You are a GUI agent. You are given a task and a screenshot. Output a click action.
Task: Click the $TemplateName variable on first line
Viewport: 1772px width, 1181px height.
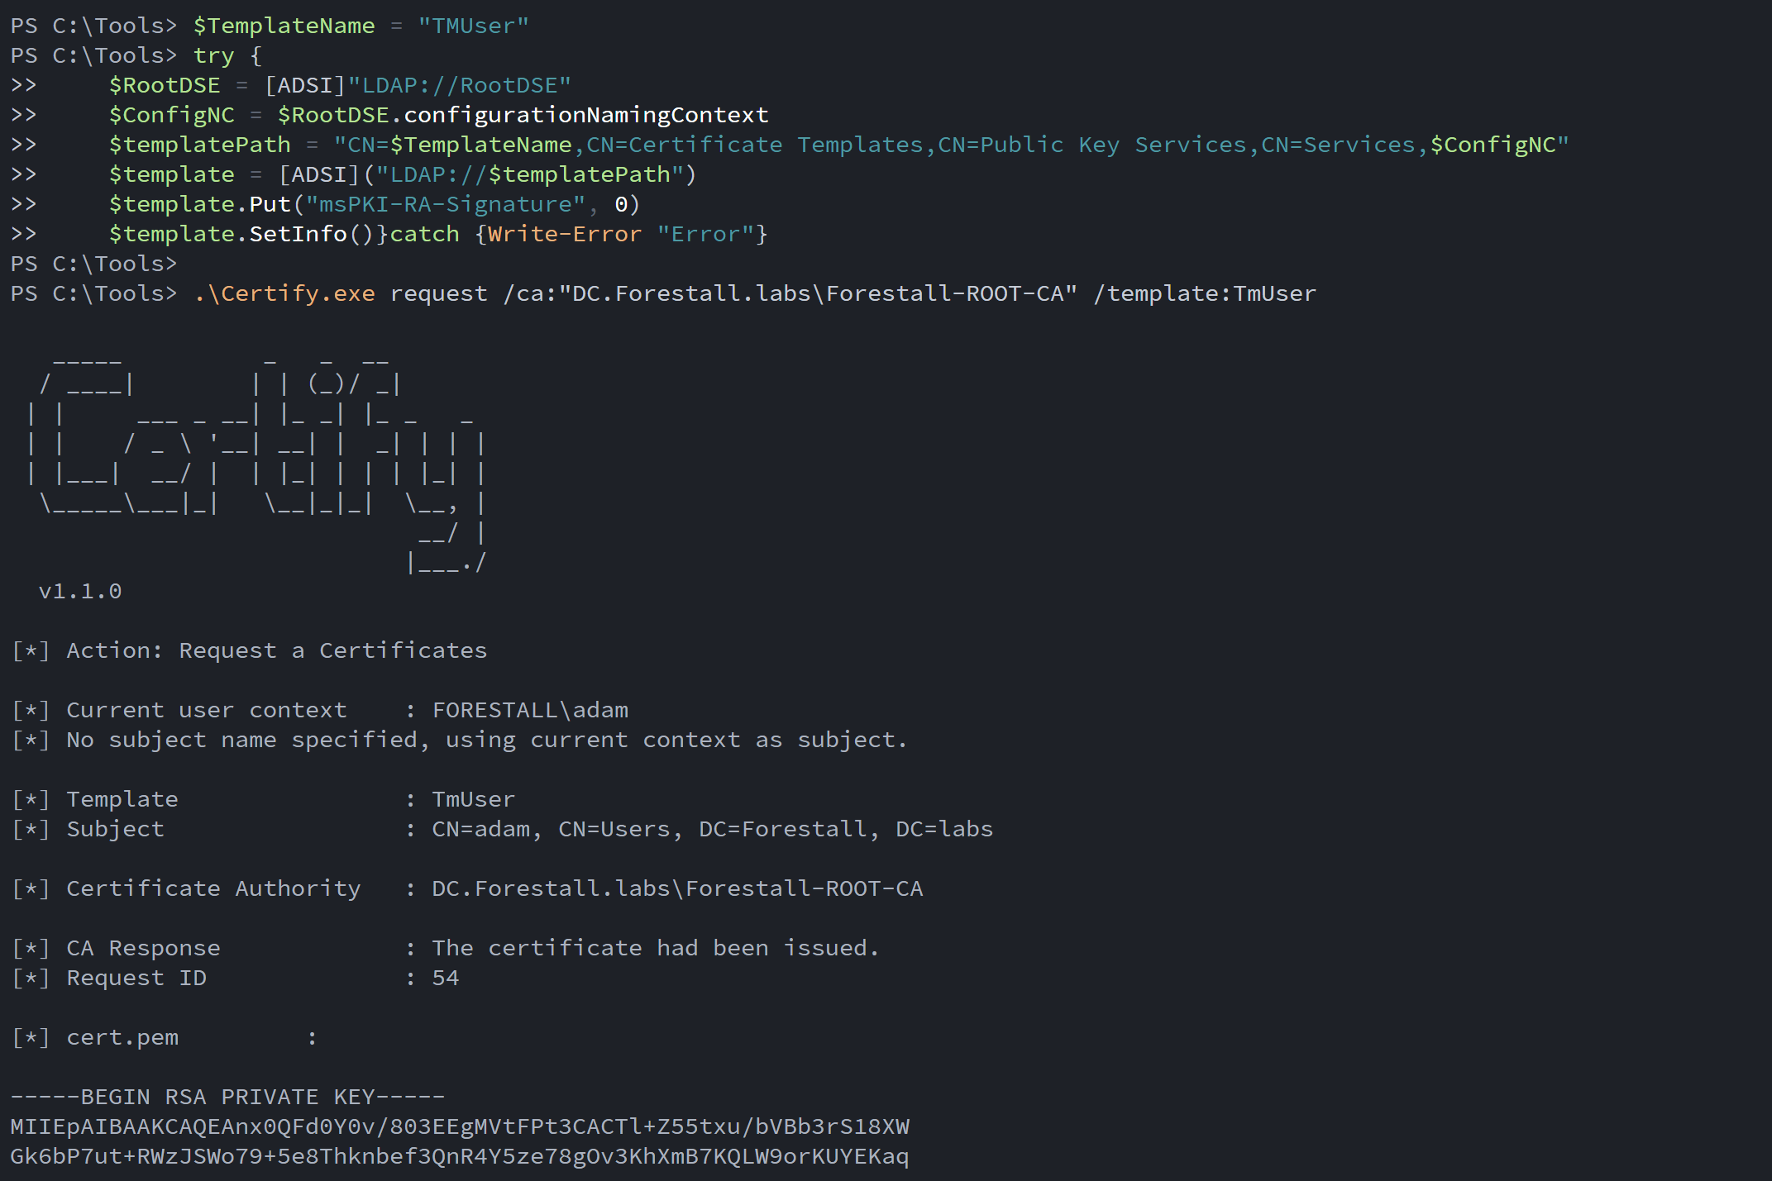click(284, 26)
